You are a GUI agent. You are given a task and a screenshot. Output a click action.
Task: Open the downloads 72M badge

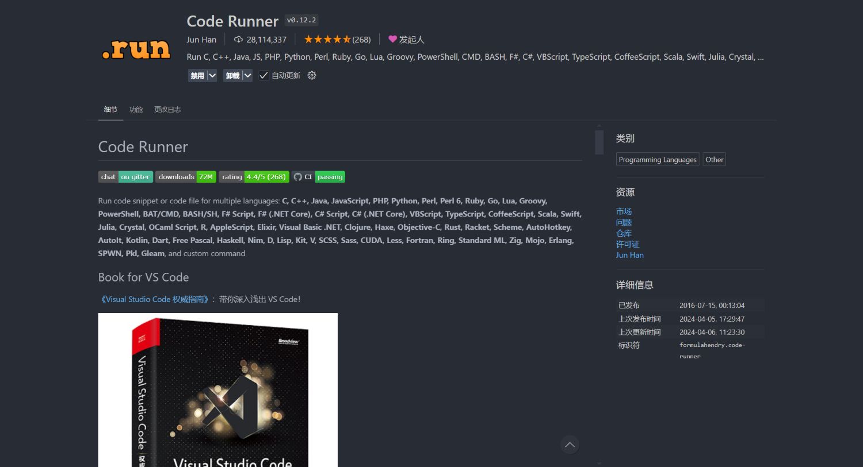[x=185, y=177]
